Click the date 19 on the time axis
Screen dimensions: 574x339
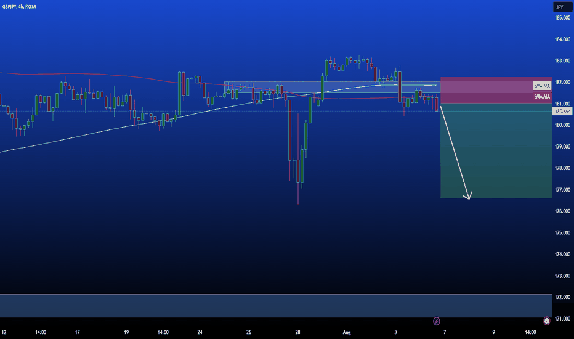click(x=126, y=332)
